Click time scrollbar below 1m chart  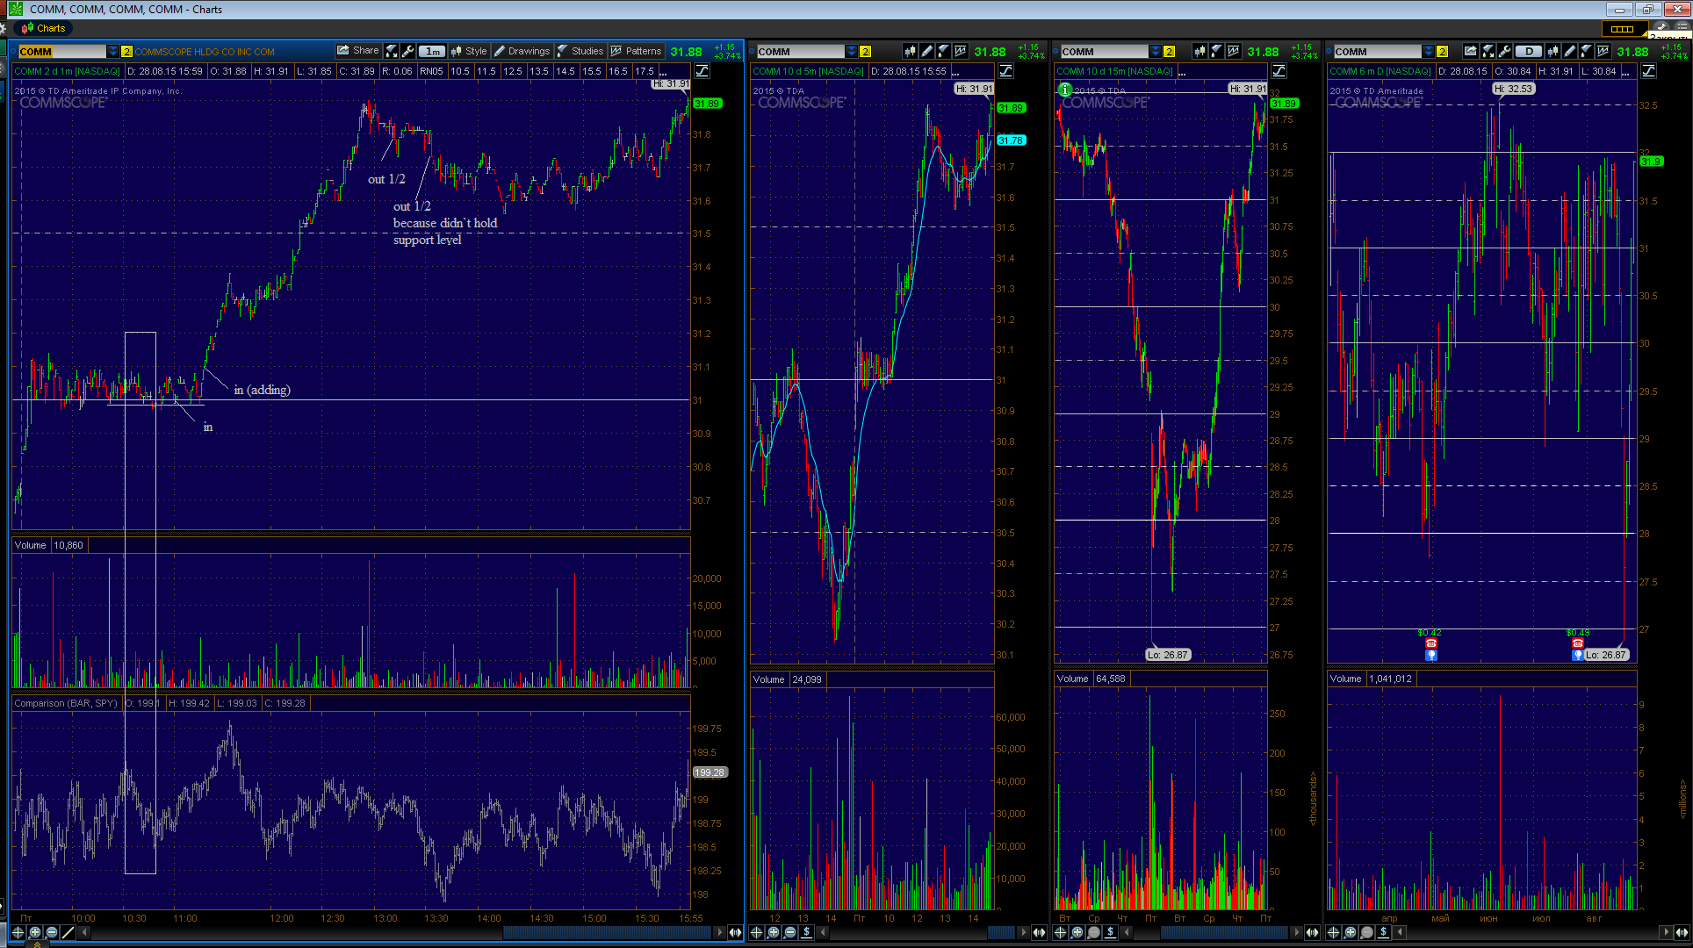[x=401, y=932]
